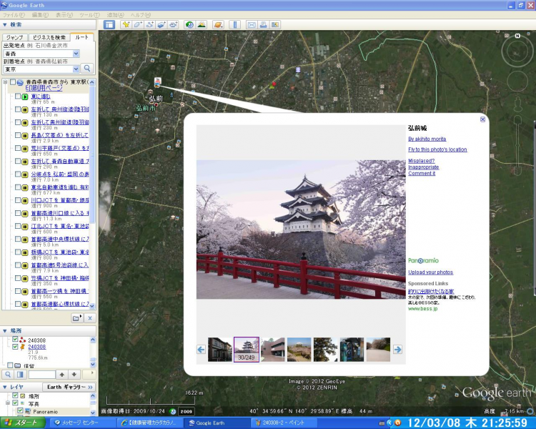
Task: Open the ツール(T) menu
Action: tap(89, 15)
